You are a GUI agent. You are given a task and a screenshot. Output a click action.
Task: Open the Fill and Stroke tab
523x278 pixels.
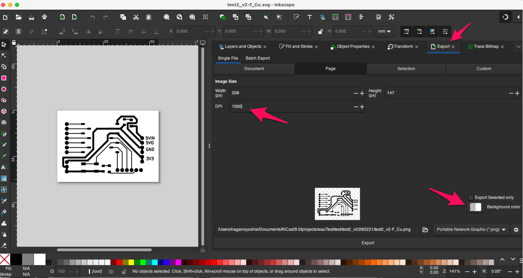pos(299,46)
